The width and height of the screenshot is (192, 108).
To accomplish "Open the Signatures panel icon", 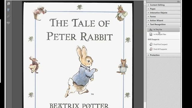I will (8, 23).
